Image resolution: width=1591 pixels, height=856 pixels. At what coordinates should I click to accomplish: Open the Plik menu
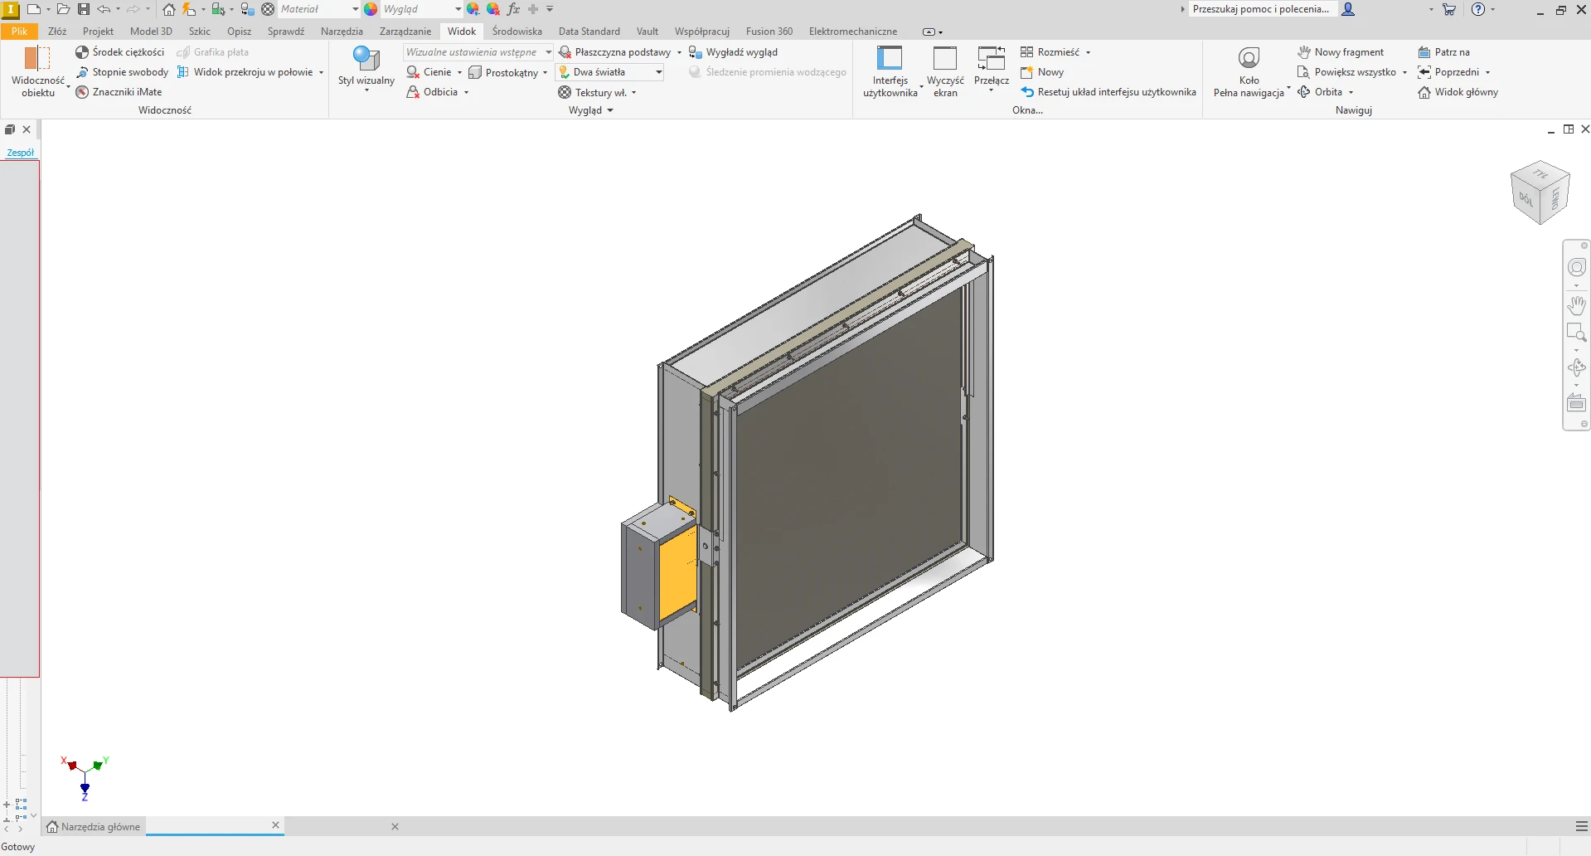click(x=19, y=32)
